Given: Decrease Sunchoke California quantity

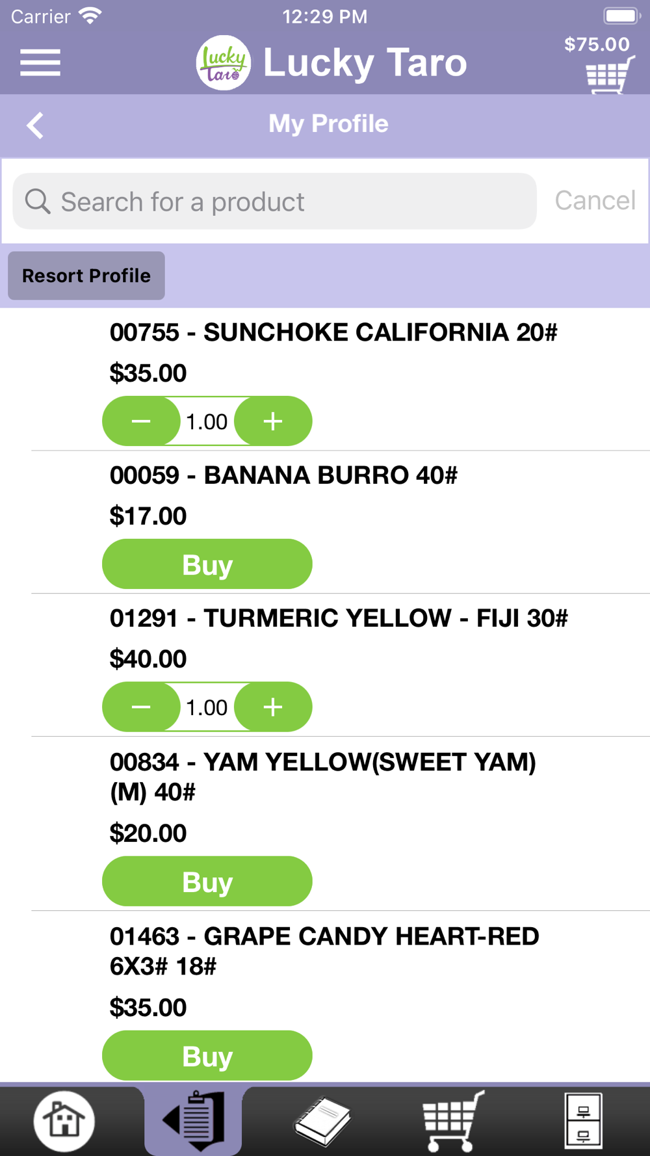Looking at the screenshot, I should pos(141,421).
